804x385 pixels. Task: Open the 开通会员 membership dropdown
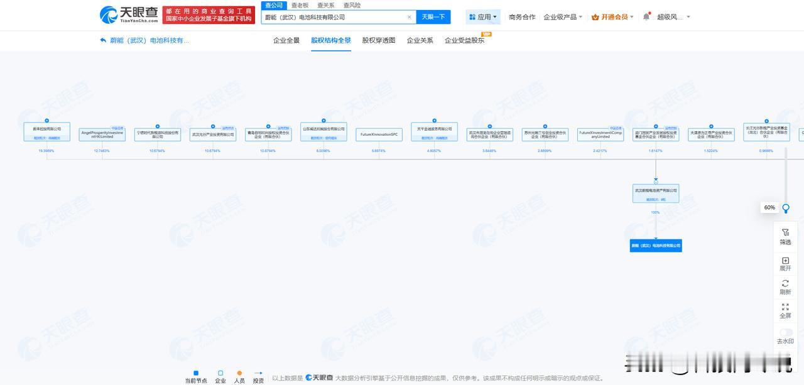(x=612, y=17)
